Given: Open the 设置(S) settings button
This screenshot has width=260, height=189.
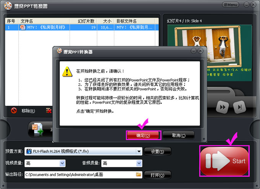Looking at the screenshot, I should pyautogui.click(x=158, y=151).
